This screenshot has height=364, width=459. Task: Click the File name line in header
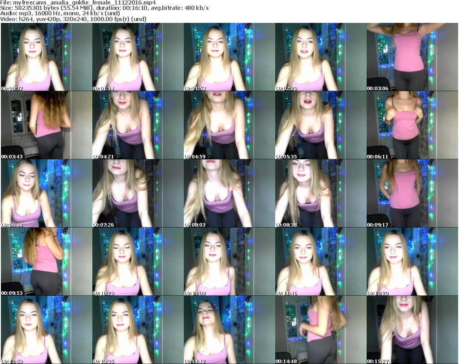[78, 3]
